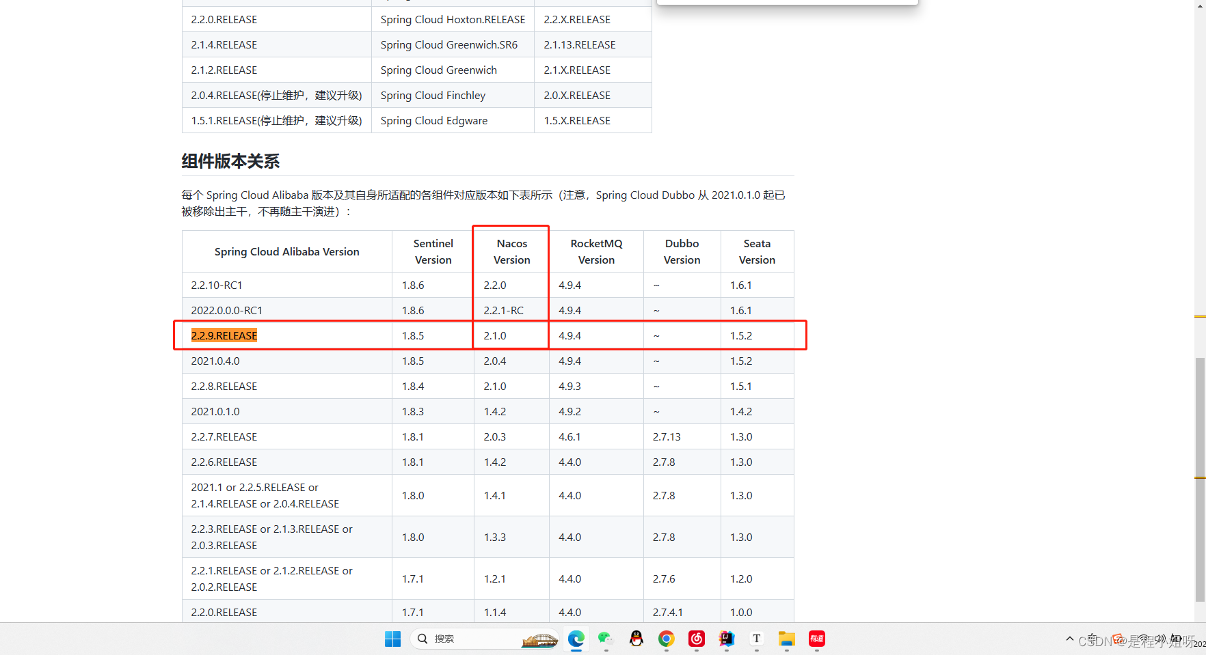Click the 组件版本关系 heading
1206x655 pixels.
pos(230,161)
